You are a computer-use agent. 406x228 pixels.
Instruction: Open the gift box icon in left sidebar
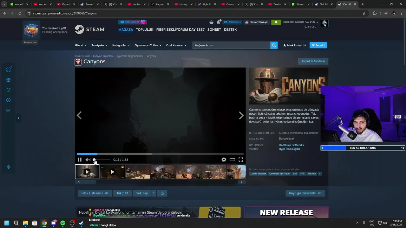(9, 80)
